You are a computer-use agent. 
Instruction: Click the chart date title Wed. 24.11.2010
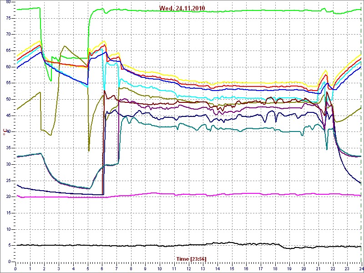click(x=182, y=8)
